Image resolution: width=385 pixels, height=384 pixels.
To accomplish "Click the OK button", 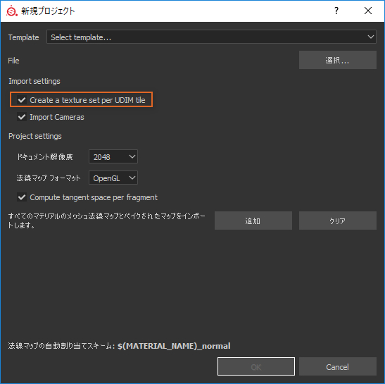I will click(256, 366).
